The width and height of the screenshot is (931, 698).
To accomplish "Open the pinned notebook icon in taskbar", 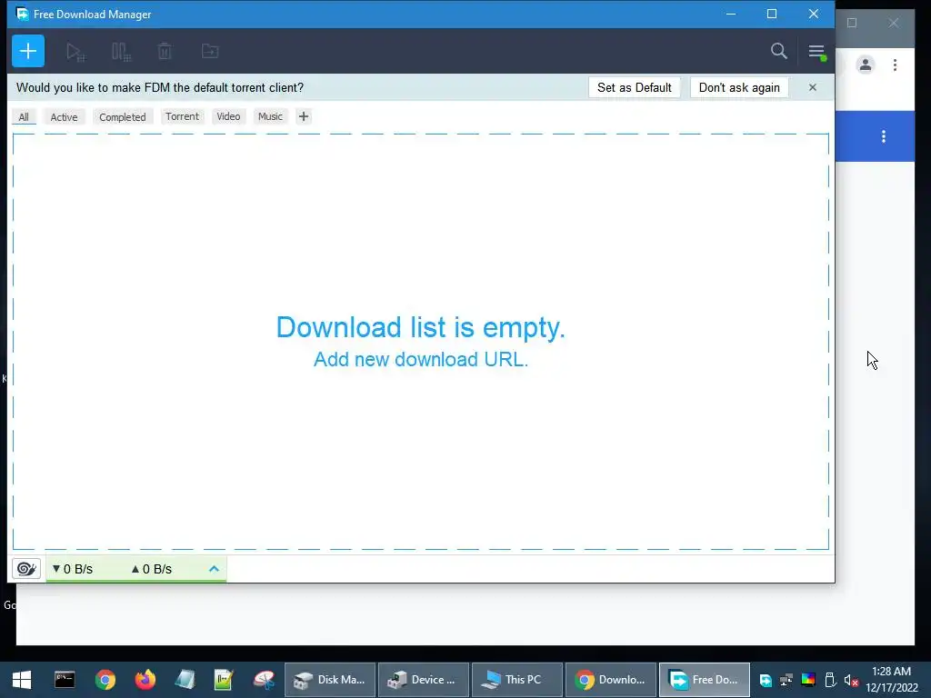I will pos(185,680).
